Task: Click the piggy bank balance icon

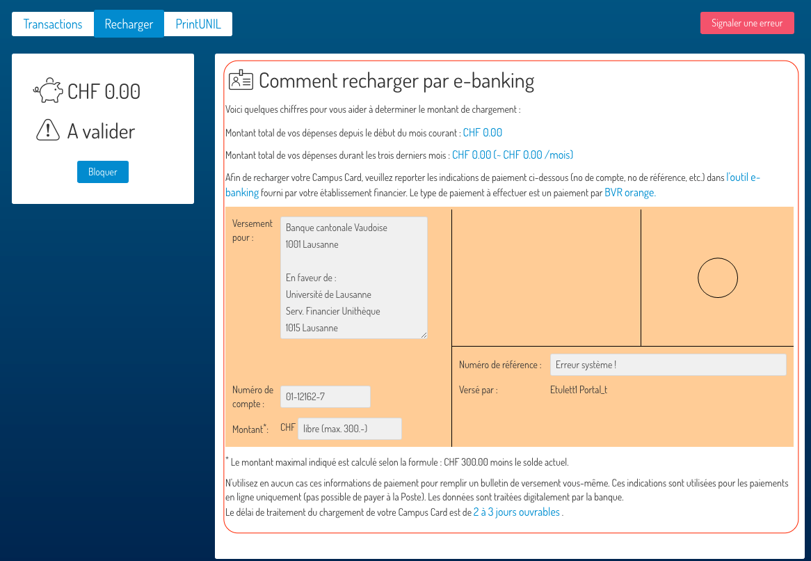Action: 48,91
